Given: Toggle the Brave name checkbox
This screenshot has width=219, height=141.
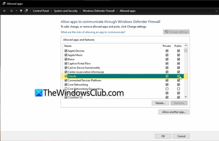Looking at the screenshot, I should (x=66, y=59).
